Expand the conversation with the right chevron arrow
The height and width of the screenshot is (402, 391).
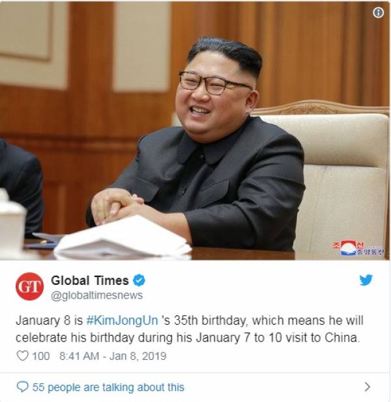[368, 386]
